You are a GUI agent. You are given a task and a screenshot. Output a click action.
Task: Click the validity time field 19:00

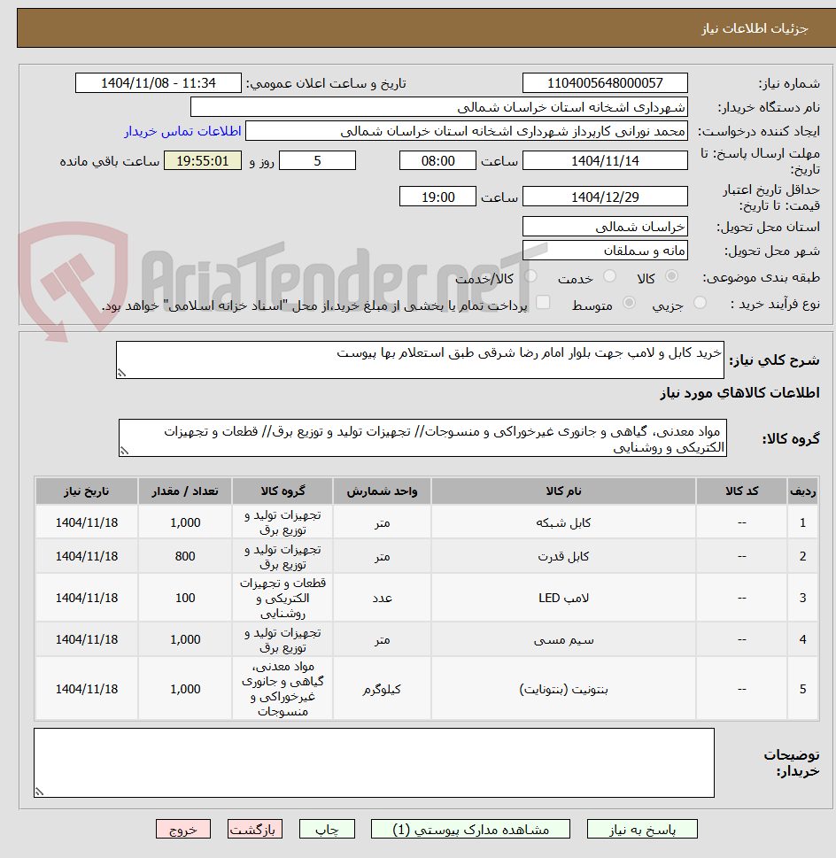tap(437, 197)
